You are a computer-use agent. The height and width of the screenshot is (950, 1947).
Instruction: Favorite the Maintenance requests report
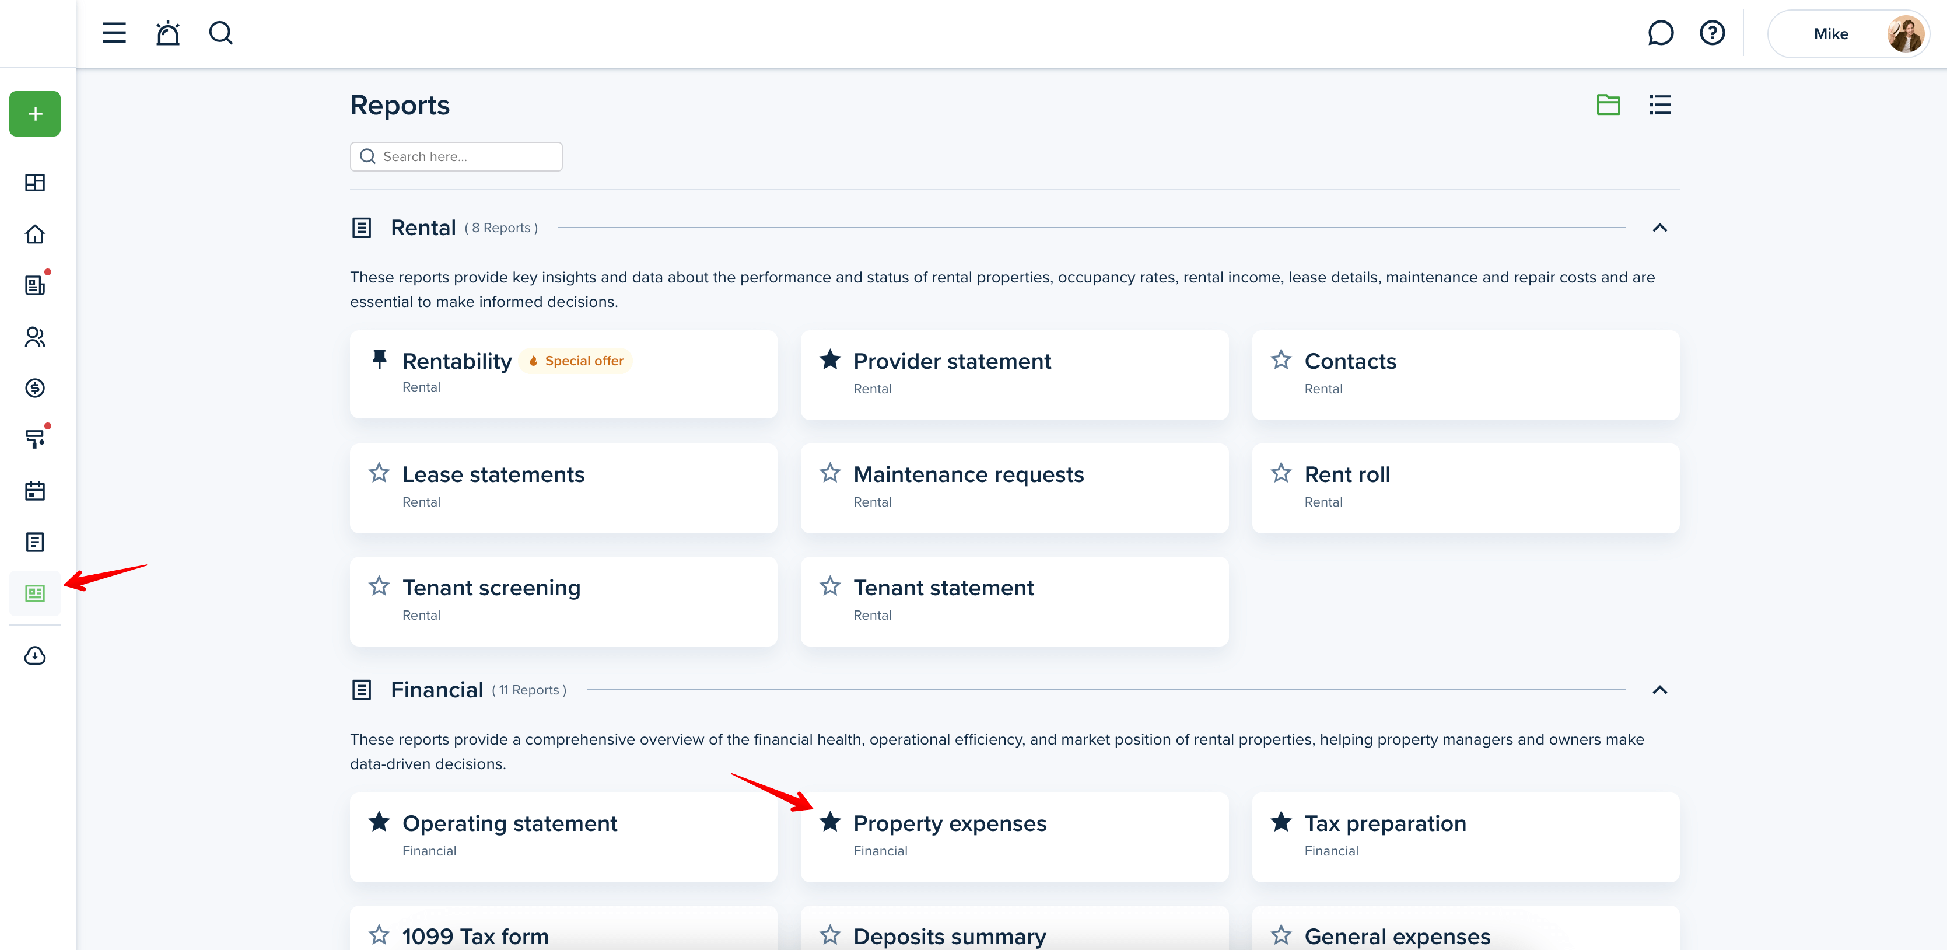[x=830, y=473]
